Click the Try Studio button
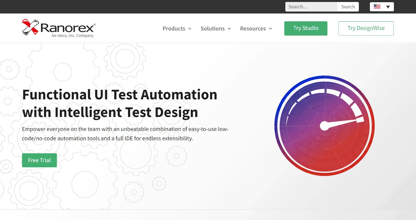The height and width of the screenshot is (220, 416). click(306, 28)
